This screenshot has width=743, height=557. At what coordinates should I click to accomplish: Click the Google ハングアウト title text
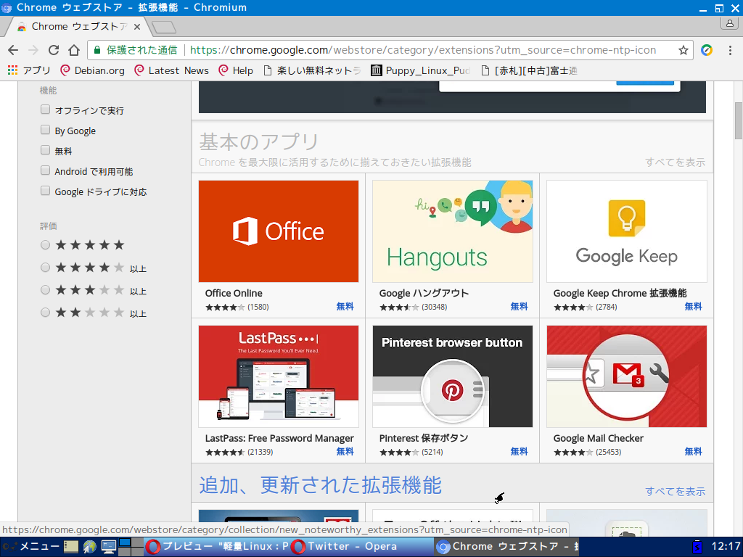[424, 293]
